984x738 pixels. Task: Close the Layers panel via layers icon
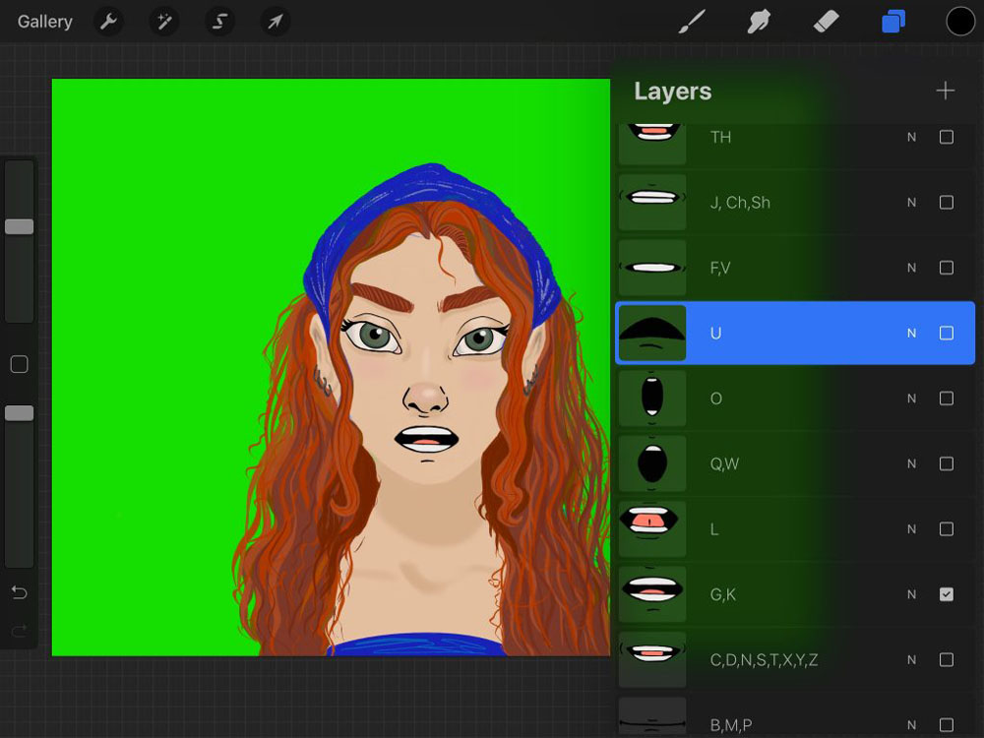[893, 22]
